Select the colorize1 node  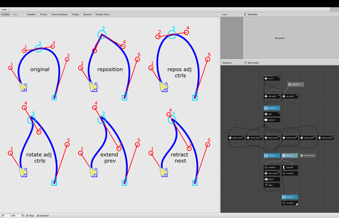[x=272, y=120]
